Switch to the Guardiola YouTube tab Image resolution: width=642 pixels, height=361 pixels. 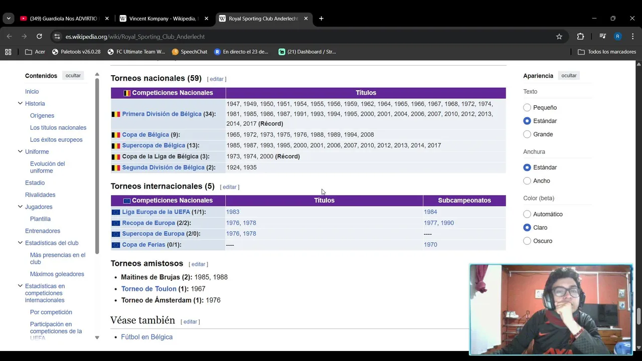(x=63, y=19)
